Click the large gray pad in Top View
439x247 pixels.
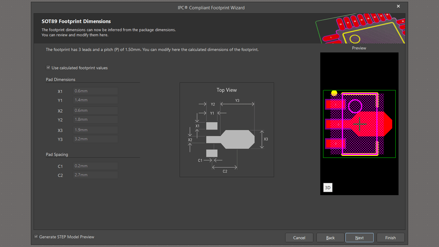(237, 139)
